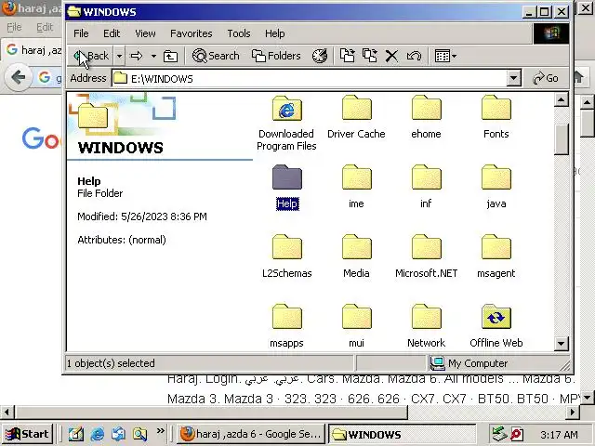Select the Media folder

point(356,256)
